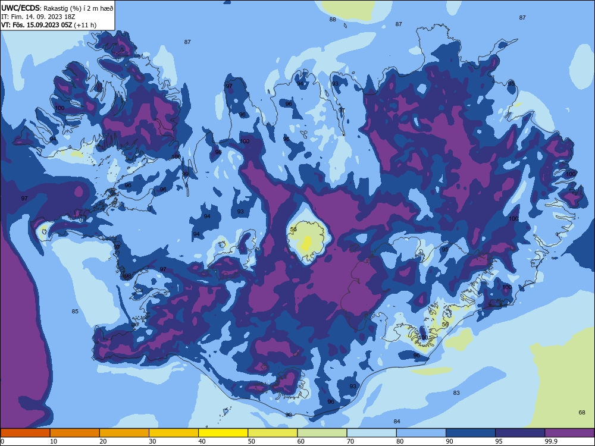Pick the 20–30 amber legend swatch
Screen dimensions: 595x446
tap(124, 433)
